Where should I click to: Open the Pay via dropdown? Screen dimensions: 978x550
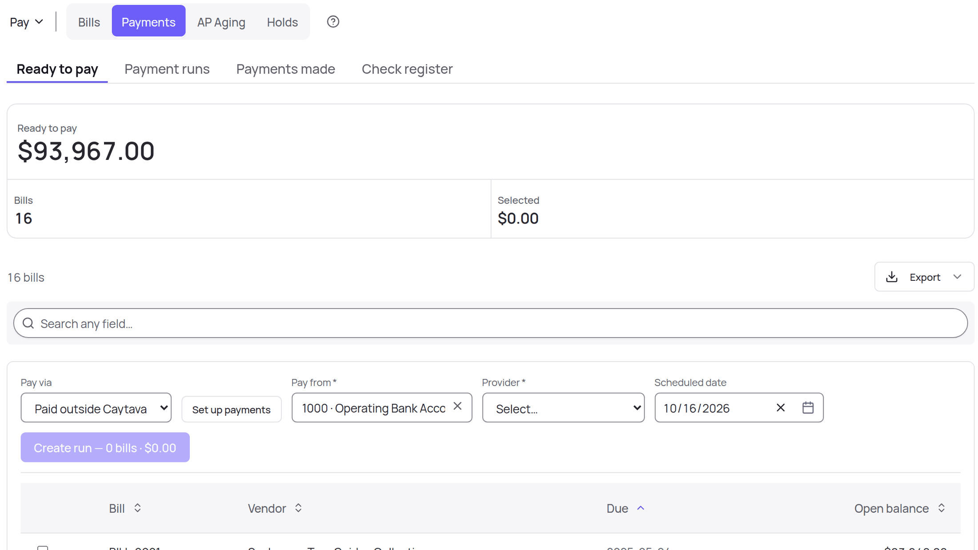coord(96,407)
